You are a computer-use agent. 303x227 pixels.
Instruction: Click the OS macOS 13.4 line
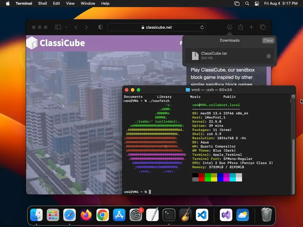[220, 113]
